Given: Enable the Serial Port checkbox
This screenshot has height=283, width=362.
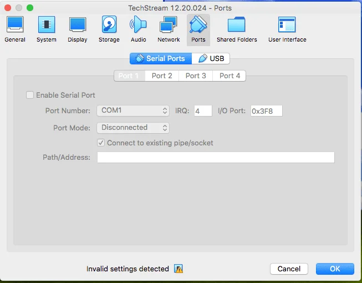Looking at the screenshot, I should click(x=30, y=95).
